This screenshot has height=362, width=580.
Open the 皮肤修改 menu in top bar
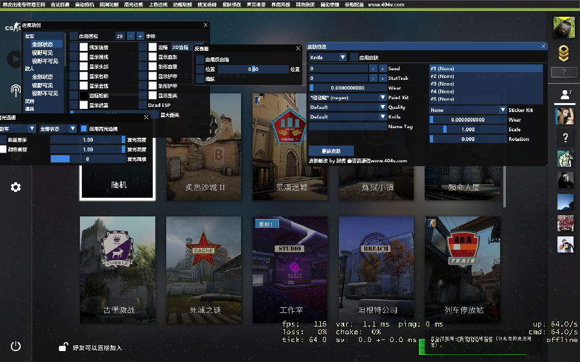click(231, 5)
